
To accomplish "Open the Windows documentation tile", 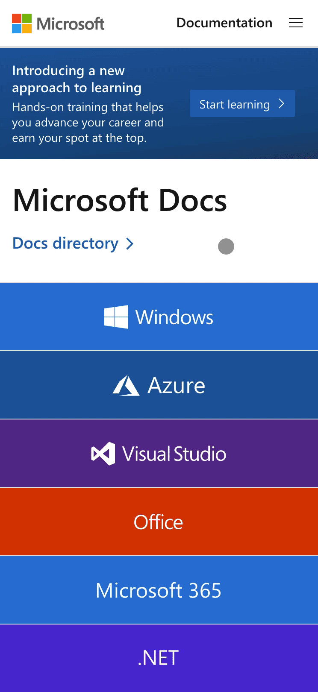I will tap(159, 317).
